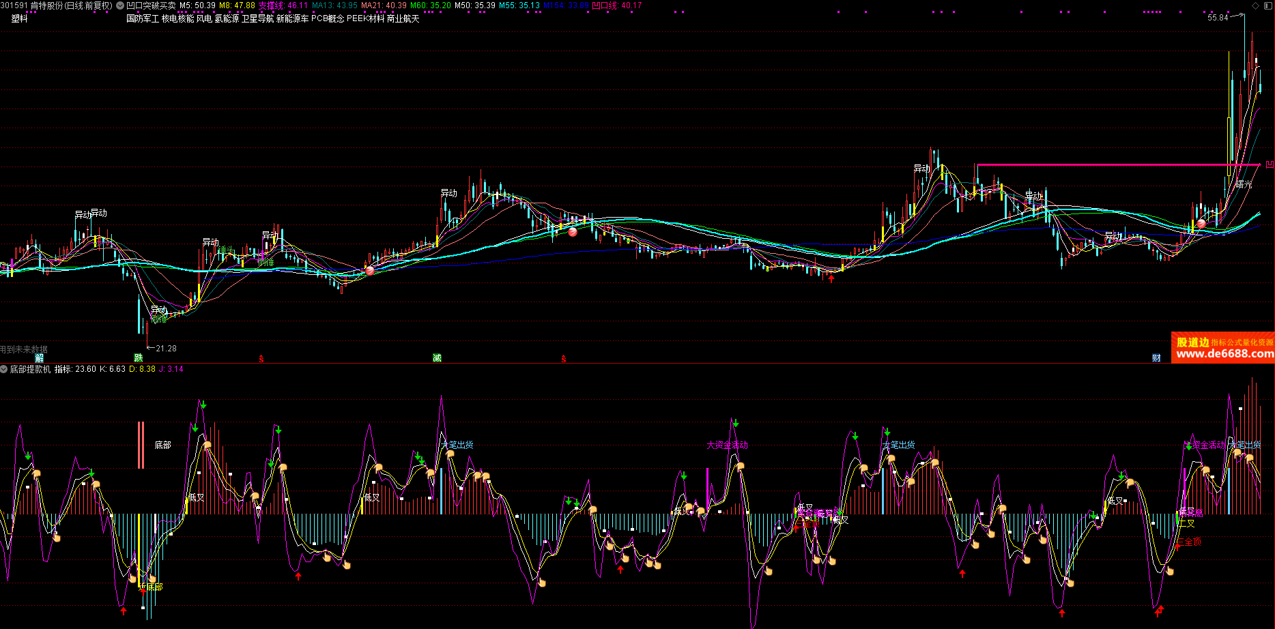The width and height of the screenshot is (1275, 629).
Task: Click the 支撑线: 46.11 value
Action: click(283, 5)
